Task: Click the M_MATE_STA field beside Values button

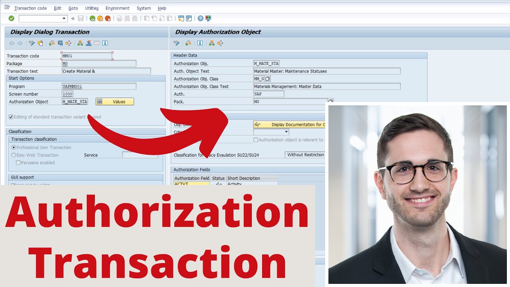Action: (75, 102)
